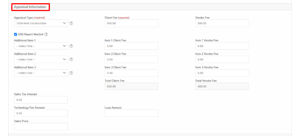Click the Total Client Fee label

coord(114,80)
